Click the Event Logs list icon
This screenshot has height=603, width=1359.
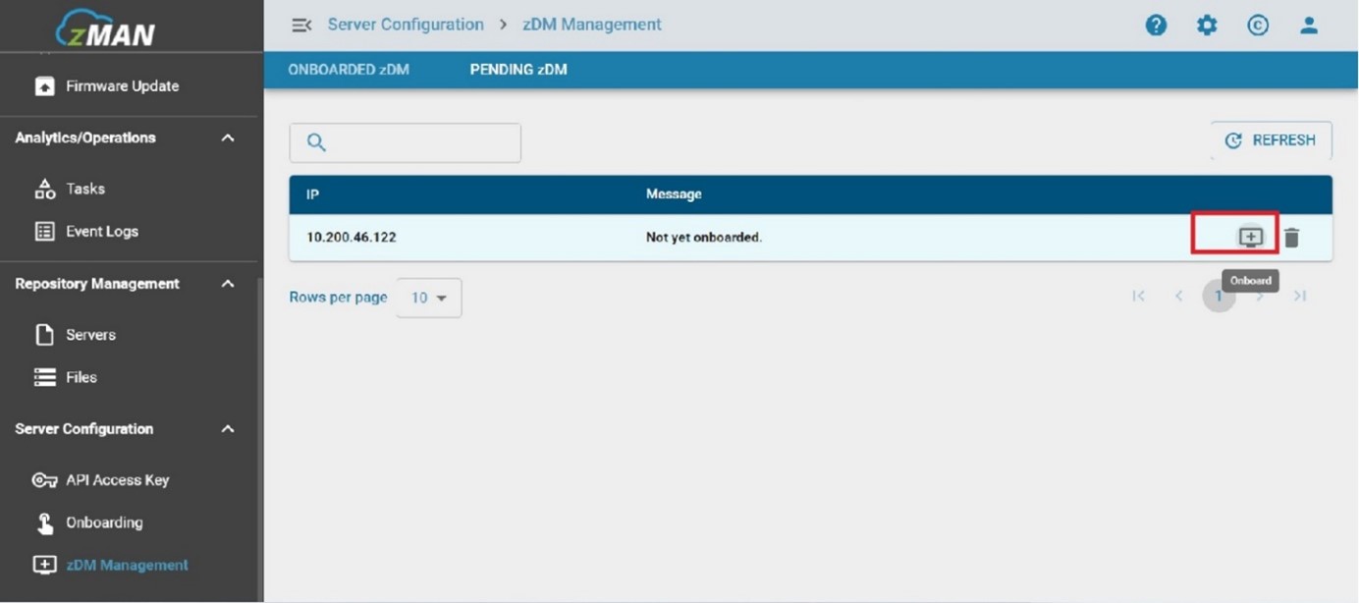(44, 232)
